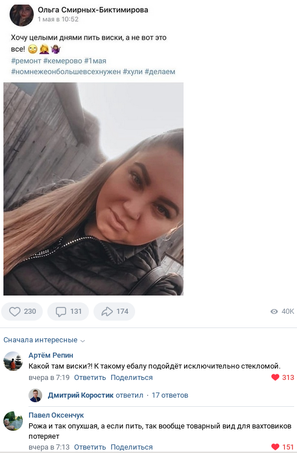Expand the Сначала интересные sort dropdown
This screenshot has width=297, height=453.
pos(44,340)
